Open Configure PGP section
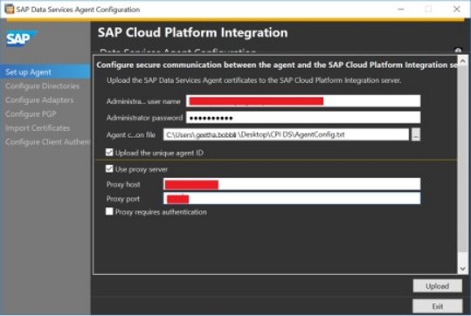This screenshot has width=471, height=316. [31, 114]
